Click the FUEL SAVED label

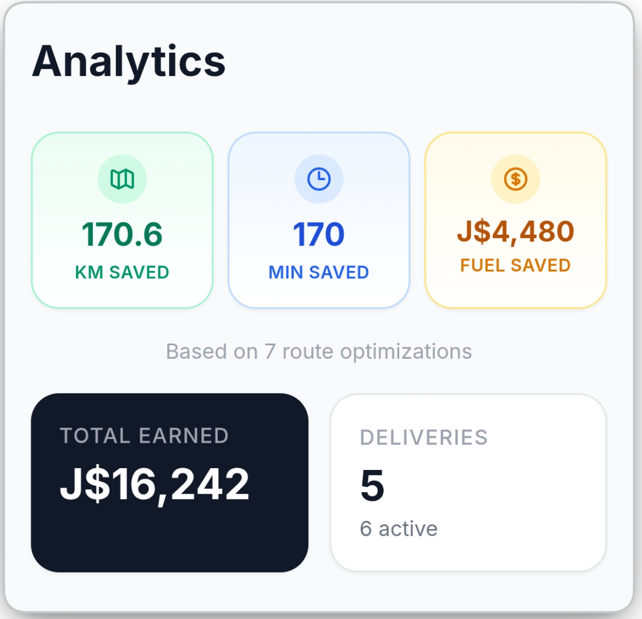516,265
